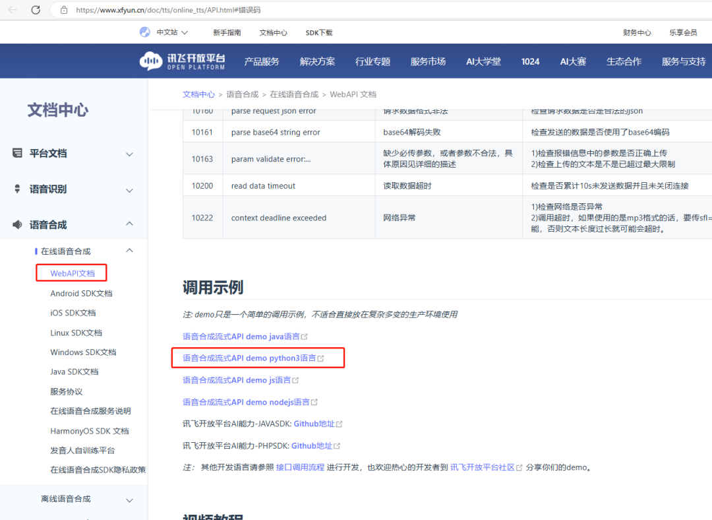Open PHPSDK Github地址 link
Viewport: 712px width, 520px height.
tap(312, 446)
